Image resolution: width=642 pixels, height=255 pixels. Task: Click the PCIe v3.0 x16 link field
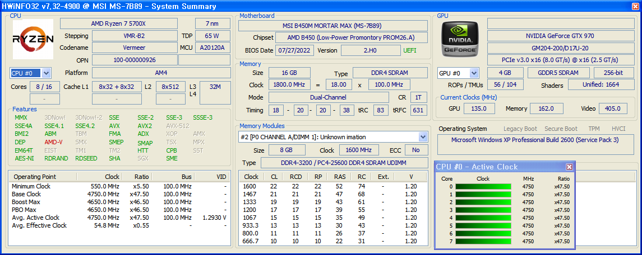(x=560, y=60)
